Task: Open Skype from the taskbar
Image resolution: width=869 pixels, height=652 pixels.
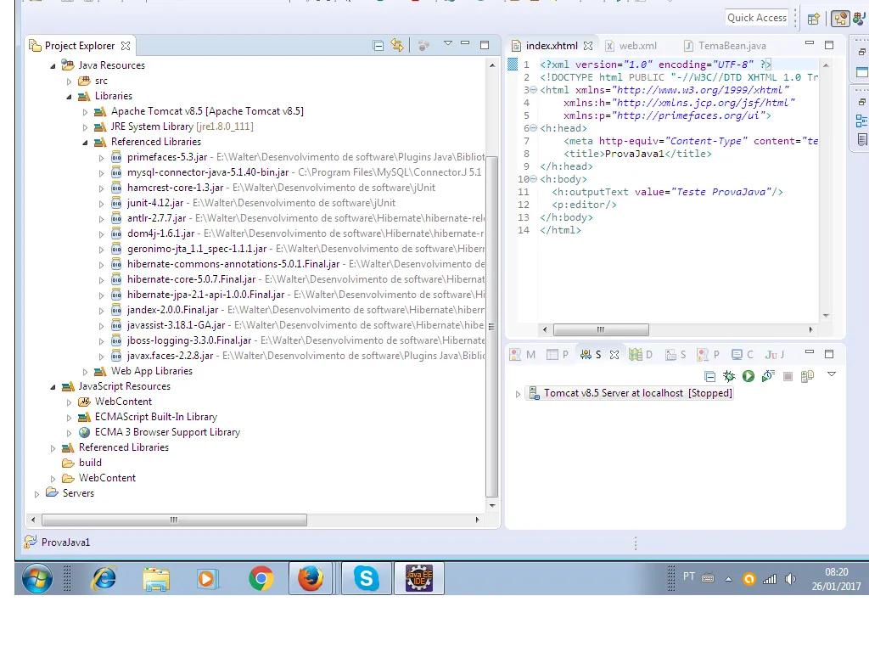Action: click(x=367, y=578)
